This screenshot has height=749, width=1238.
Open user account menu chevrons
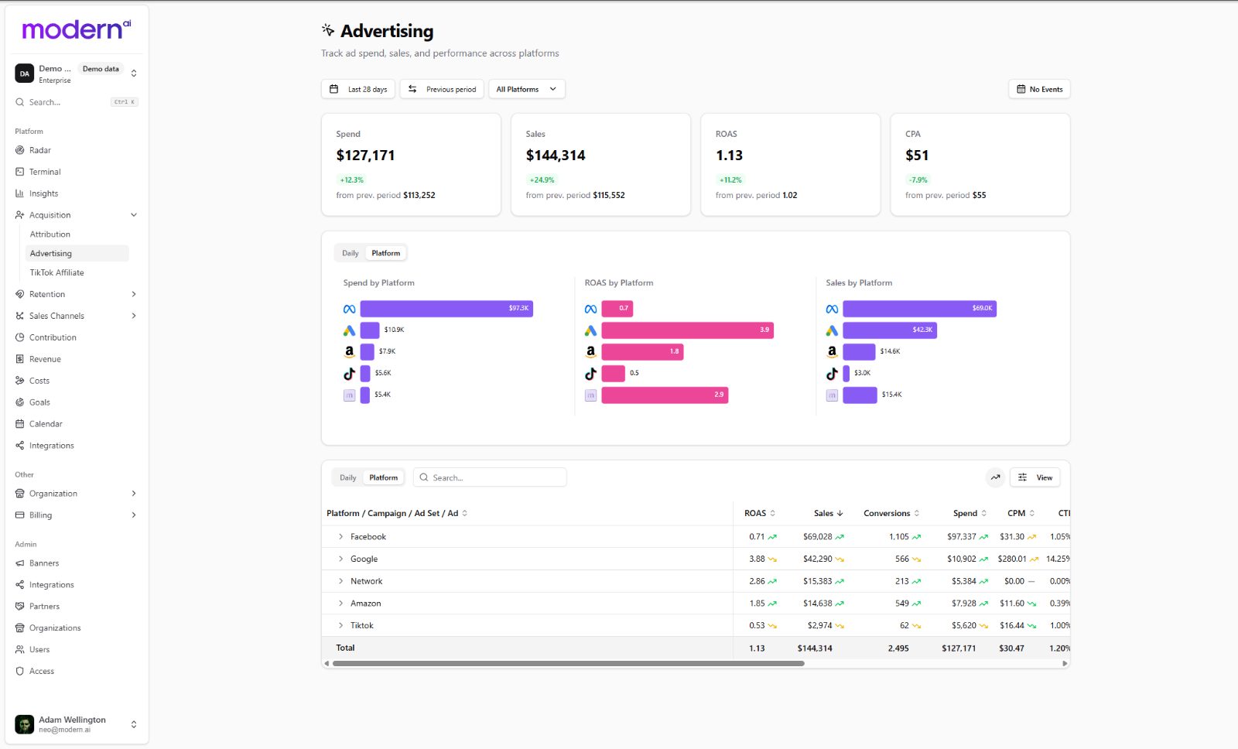[x=134, y=724]
